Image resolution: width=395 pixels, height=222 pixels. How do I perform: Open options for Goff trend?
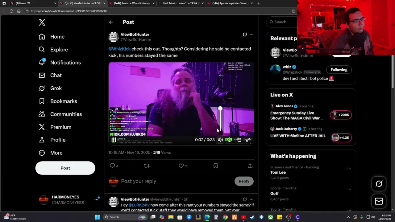[x=349, y=189]
